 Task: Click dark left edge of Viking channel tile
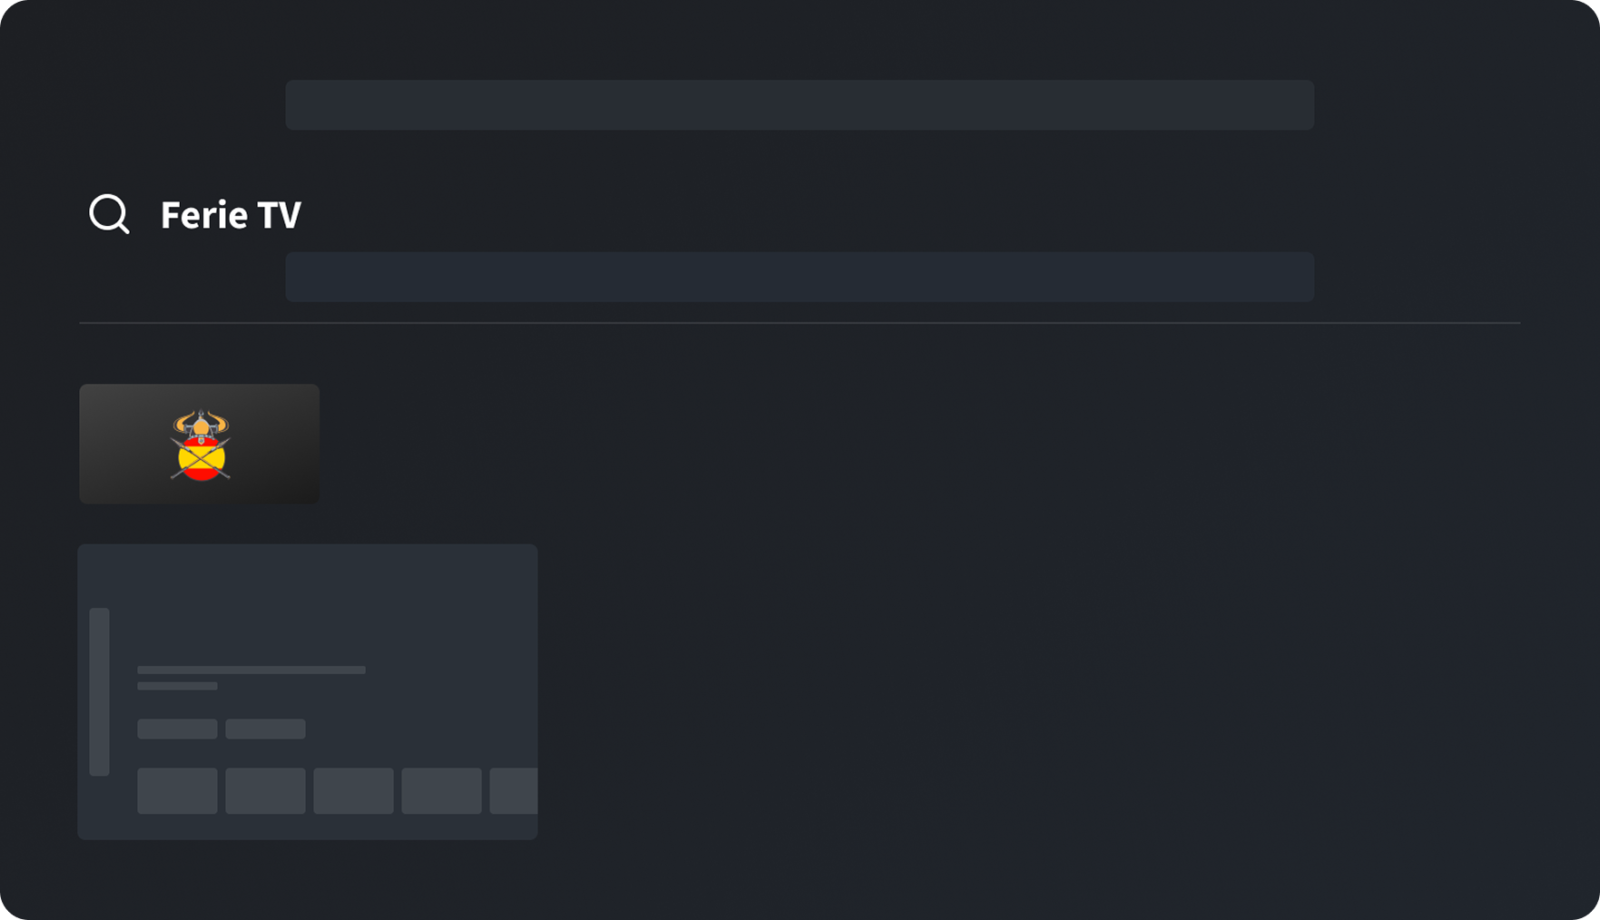click(x=109, y=444)
